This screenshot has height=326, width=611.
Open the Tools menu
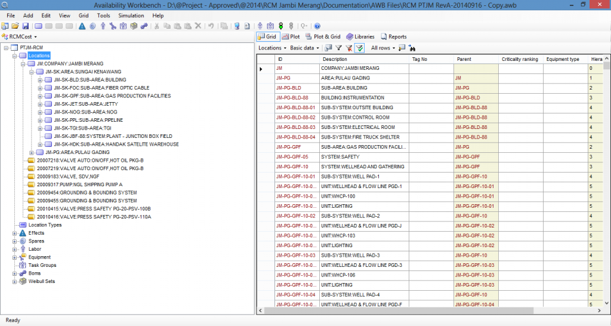click(103, 16)
